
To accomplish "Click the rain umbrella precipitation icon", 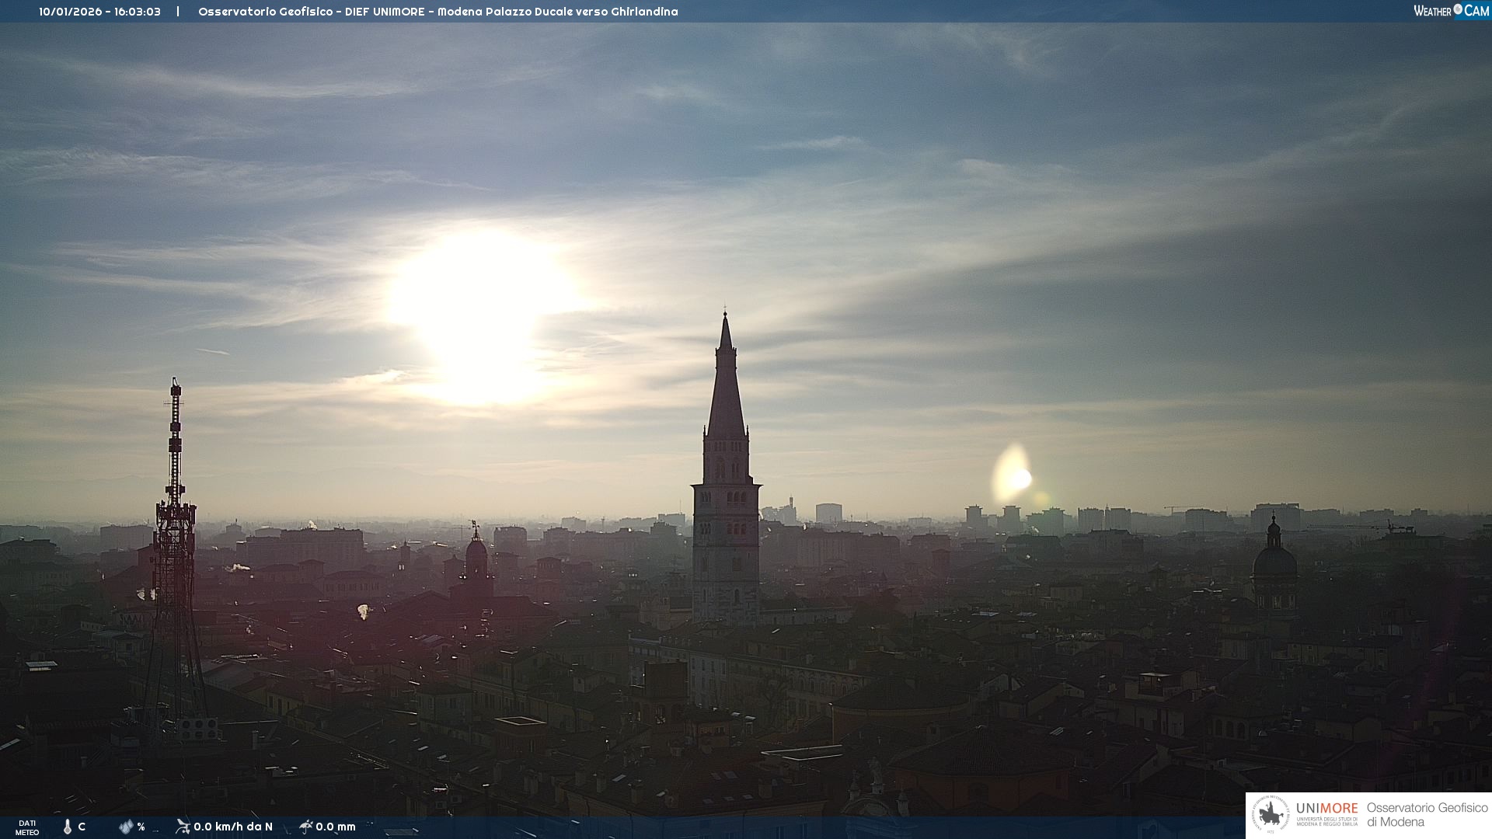I will click(305, 827).
